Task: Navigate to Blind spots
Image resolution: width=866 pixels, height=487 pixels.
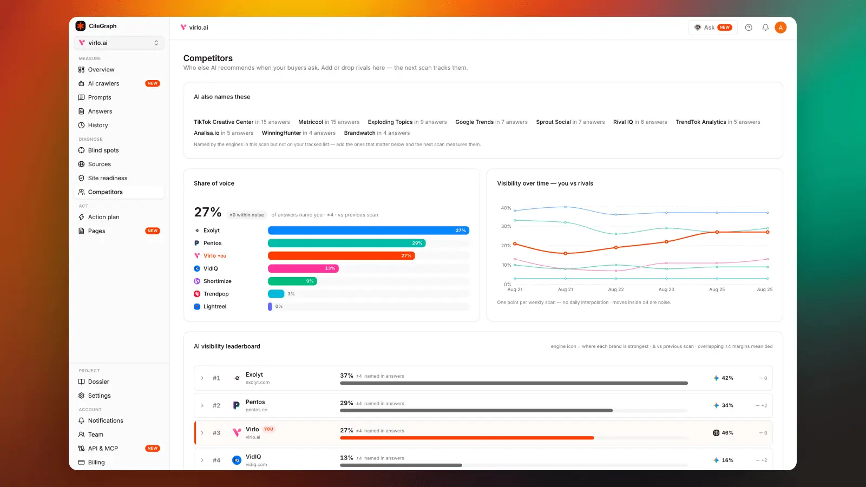Action: tap(119, 150)
